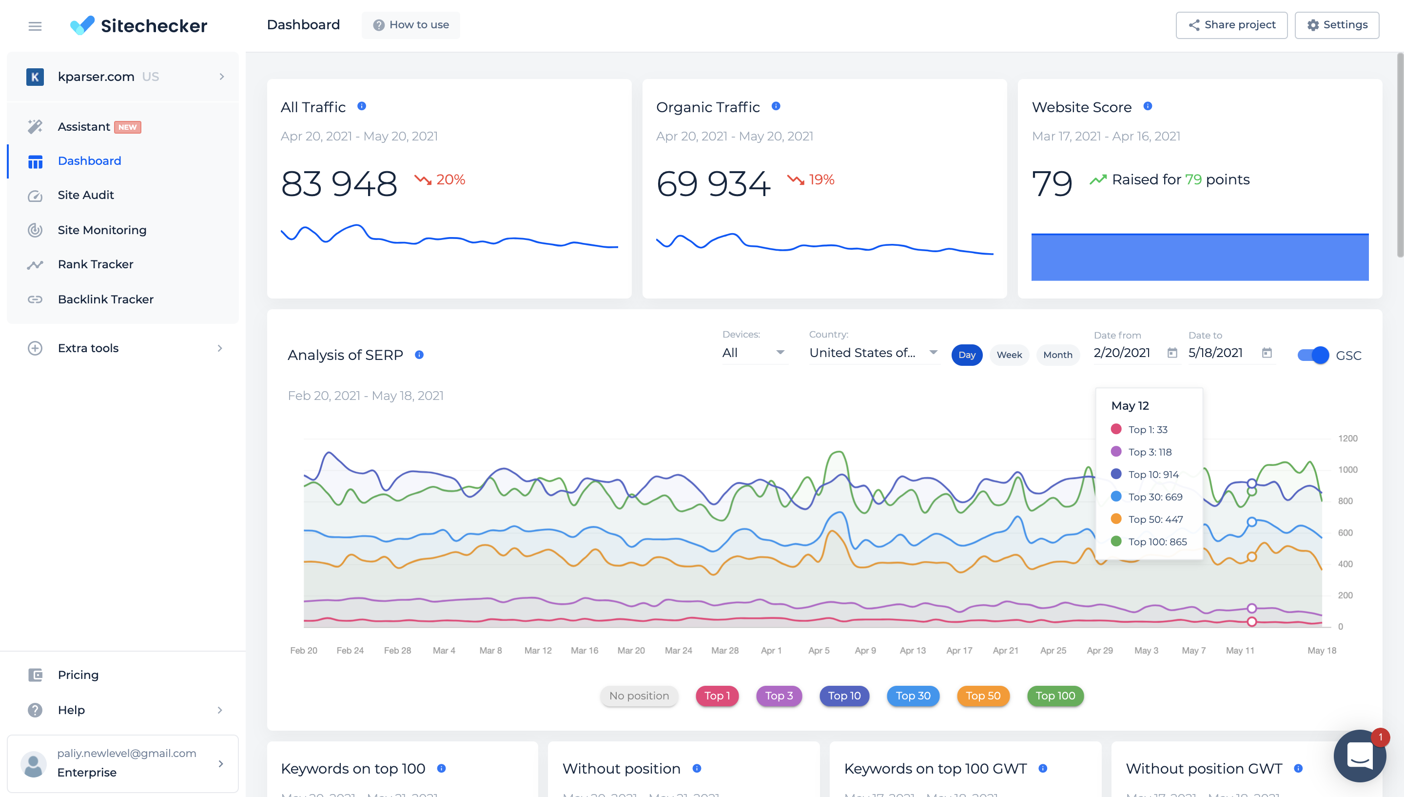Toggle the Top 3 legend series
Screen dimensions: 1404x797
(779, 696)
